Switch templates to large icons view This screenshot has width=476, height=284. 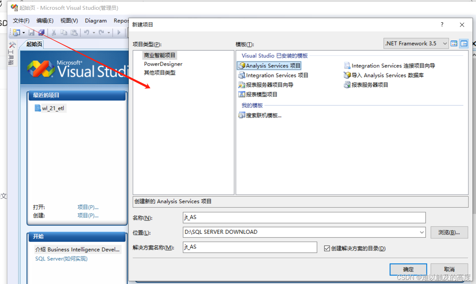tap(454, 44)
